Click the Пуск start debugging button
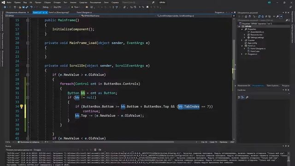This screenshot has height=166, width=295. click(x=75, y=7)
